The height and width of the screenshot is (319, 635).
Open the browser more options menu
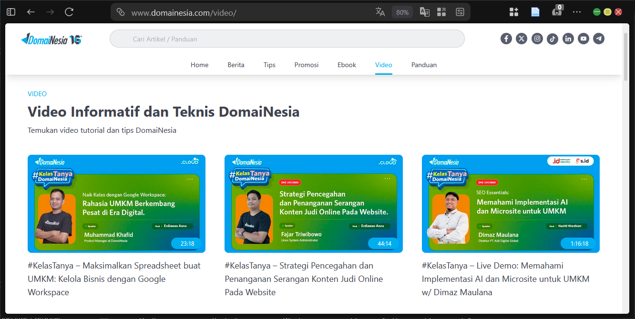[x=577, y=12]
